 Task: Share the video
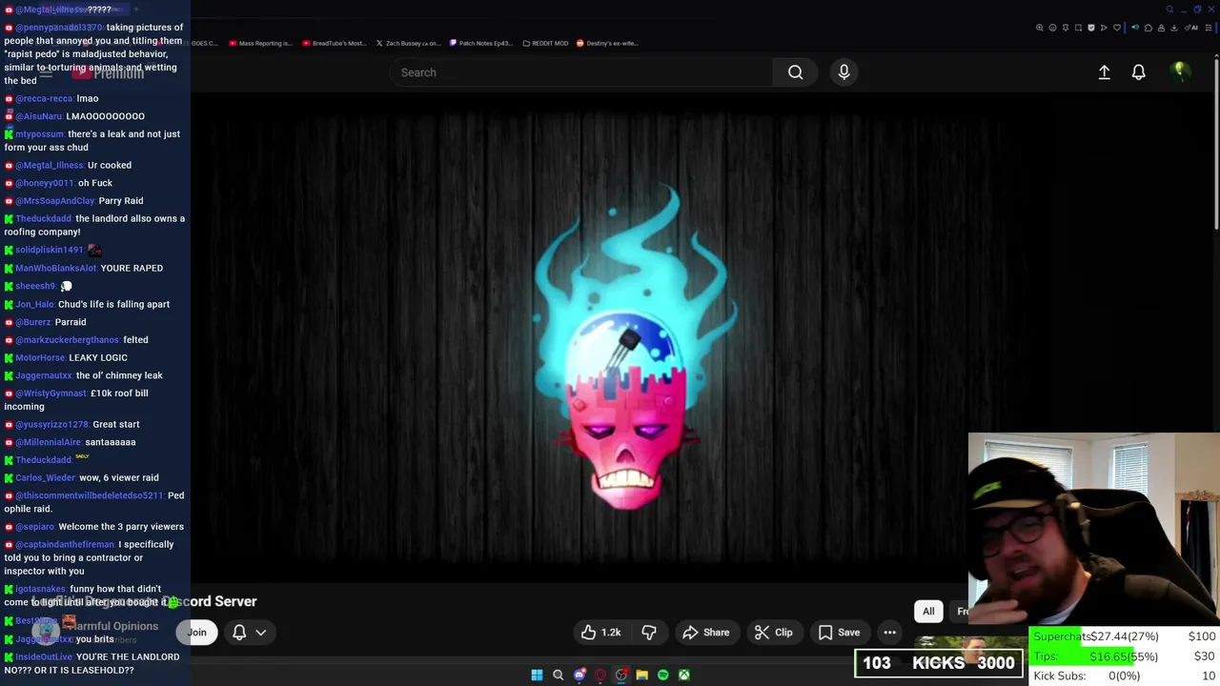click(706, 633)
